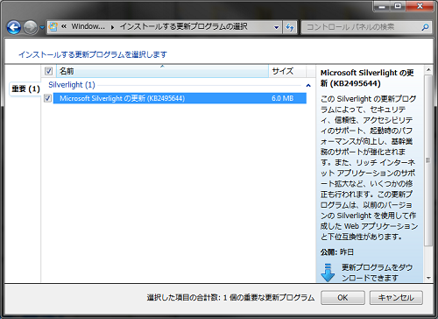Image resolution: width=438 pixels, height=319 pixels.
Task: Select the '重要 (1)' tab on the left
Action: coord(25,89)
